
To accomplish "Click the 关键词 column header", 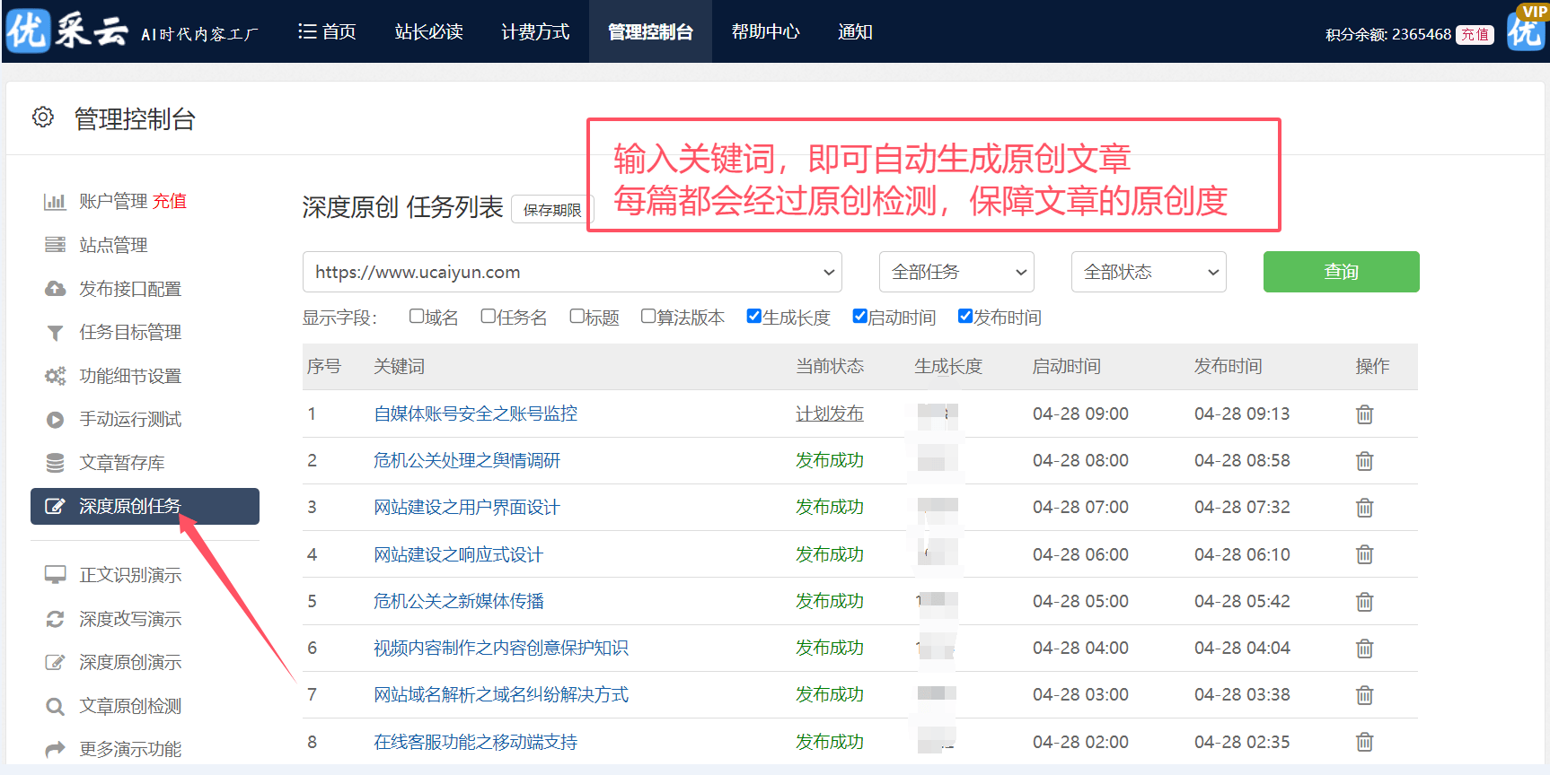I will (399, 366).
